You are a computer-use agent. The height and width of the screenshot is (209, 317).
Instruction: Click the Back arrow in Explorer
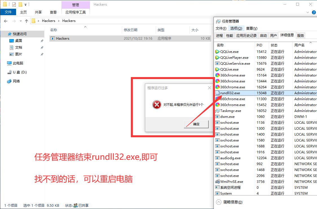point(6,21)
